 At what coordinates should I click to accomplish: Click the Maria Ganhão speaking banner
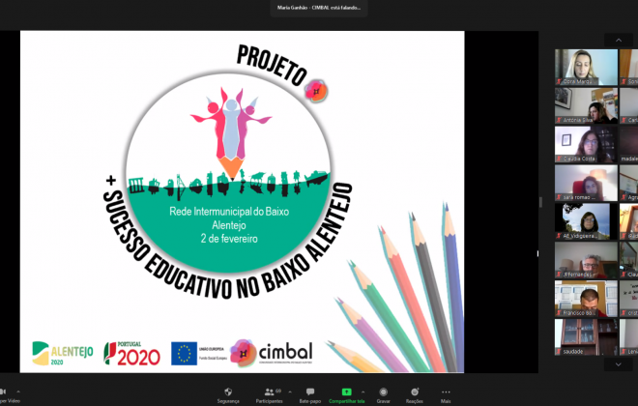click(319, 8)
